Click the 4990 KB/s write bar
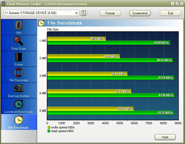 [83, 56]
